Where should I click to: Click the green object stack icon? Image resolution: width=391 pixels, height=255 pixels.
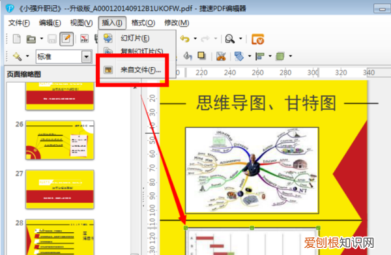point(280,56)
